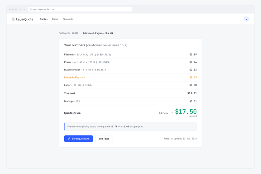Click the true cost total $11.81

[x=192, y=93]
